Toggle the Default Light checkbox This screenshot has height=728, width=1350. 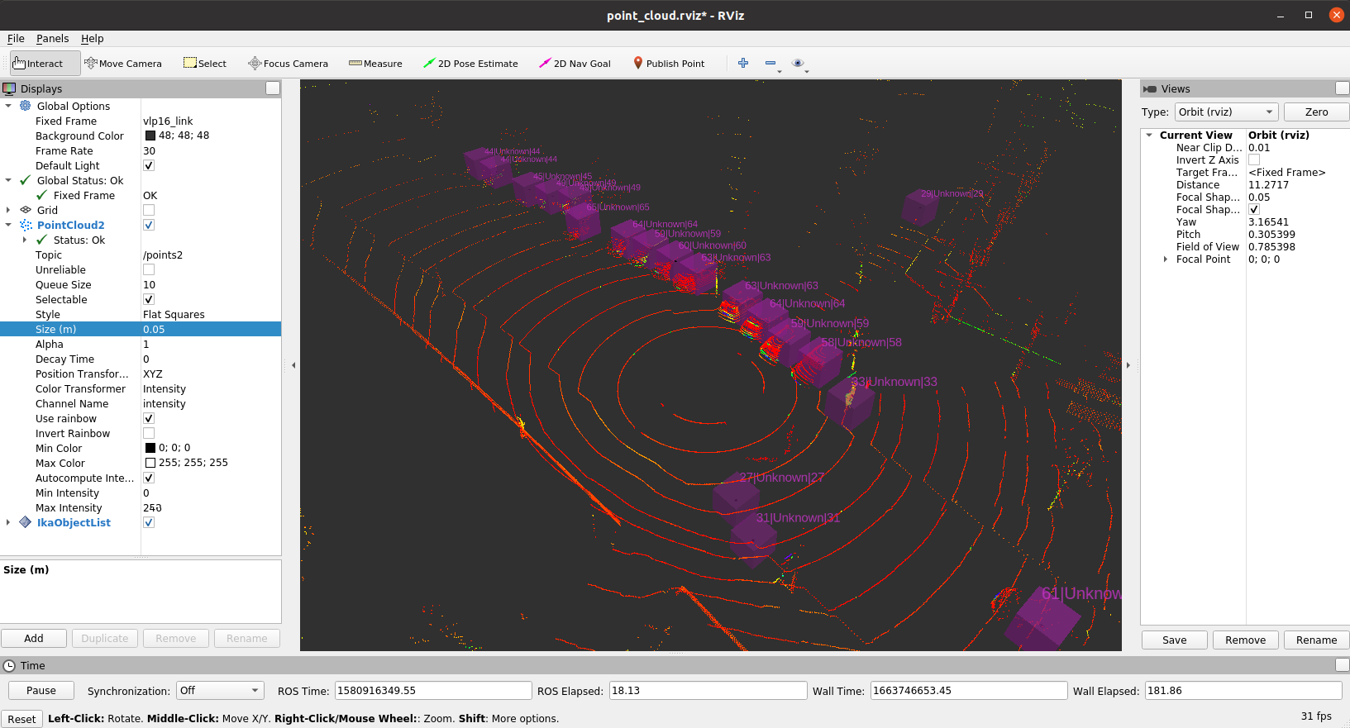click(x=149, y=165)
